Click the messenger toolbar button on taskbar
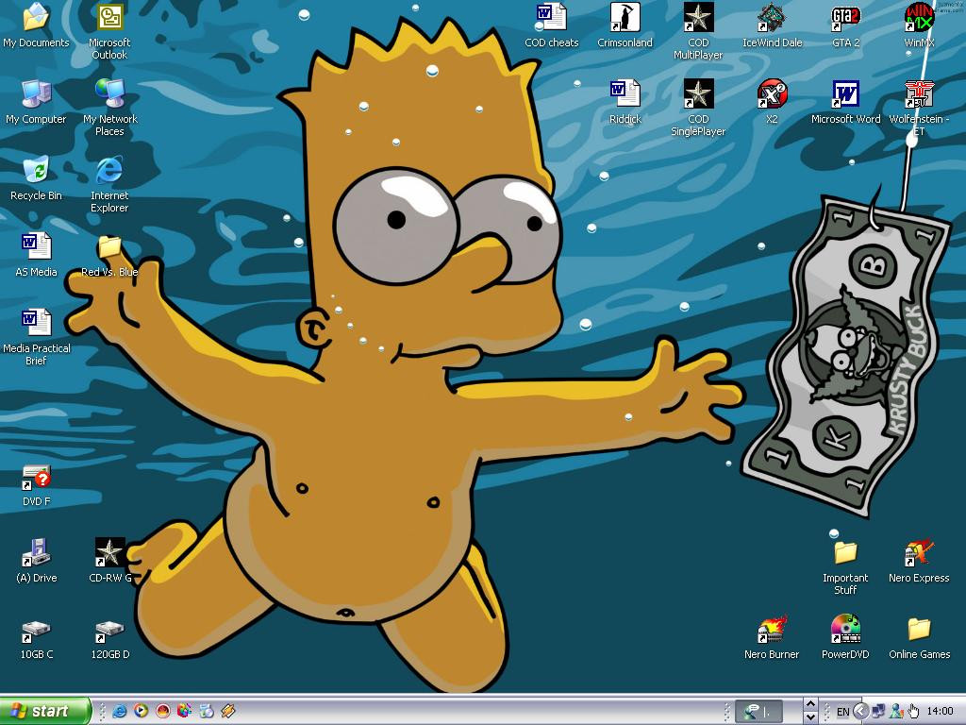 (x=759, y=712)
